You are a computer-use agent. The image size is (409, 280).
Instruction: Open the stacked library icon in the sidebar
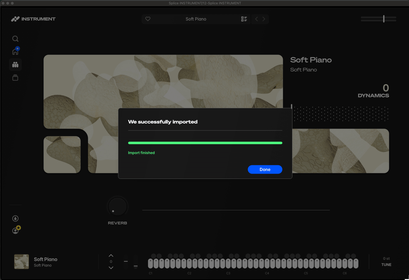(15, 78)
